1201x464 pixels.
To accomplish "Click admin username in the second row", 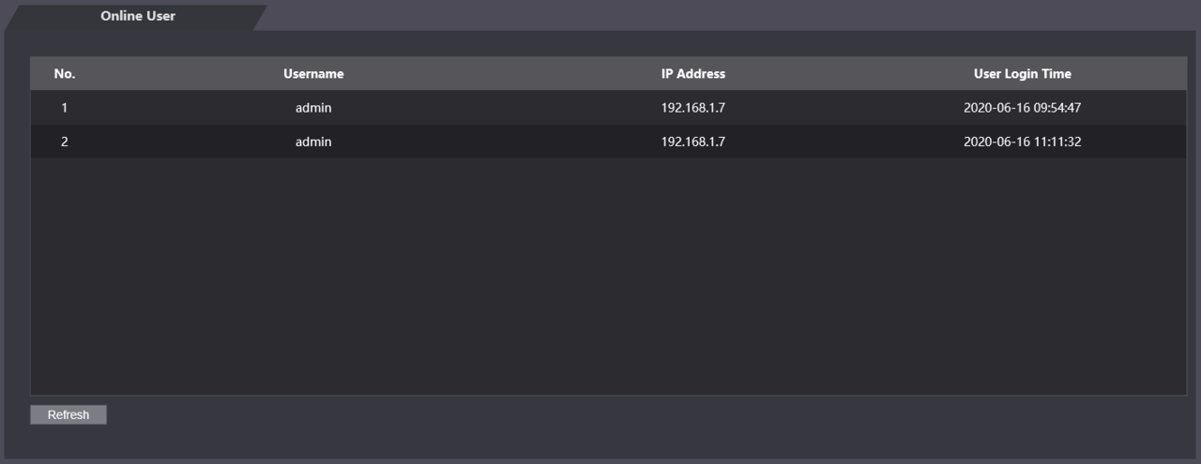I will 313,142.
